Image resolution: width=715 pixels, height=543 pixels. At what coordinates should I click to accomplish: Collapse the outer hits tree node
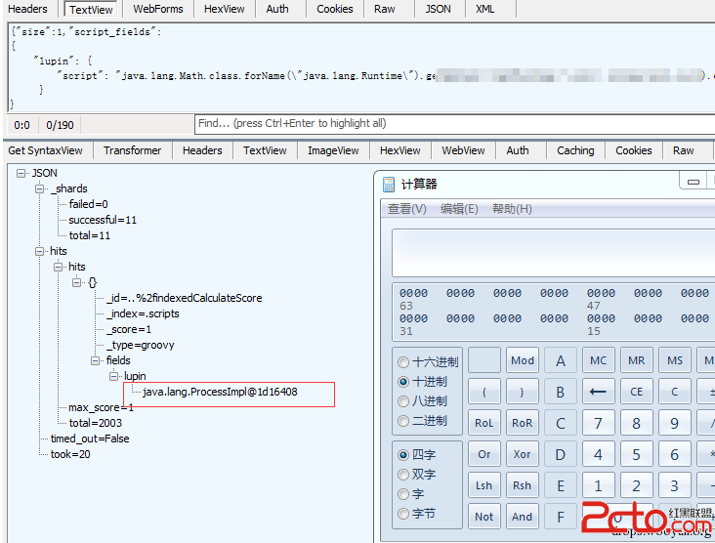click(x=40, y=251)
